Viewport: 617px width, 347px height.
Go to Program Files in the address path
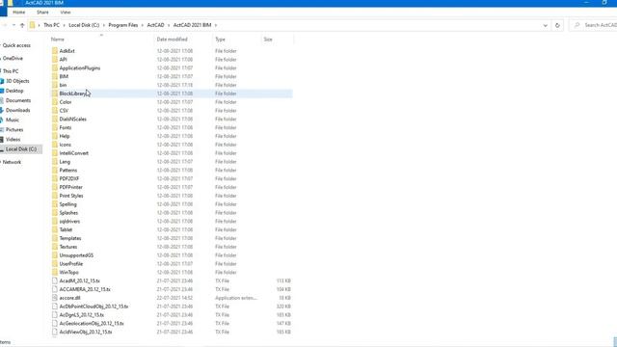coord(123,25)
